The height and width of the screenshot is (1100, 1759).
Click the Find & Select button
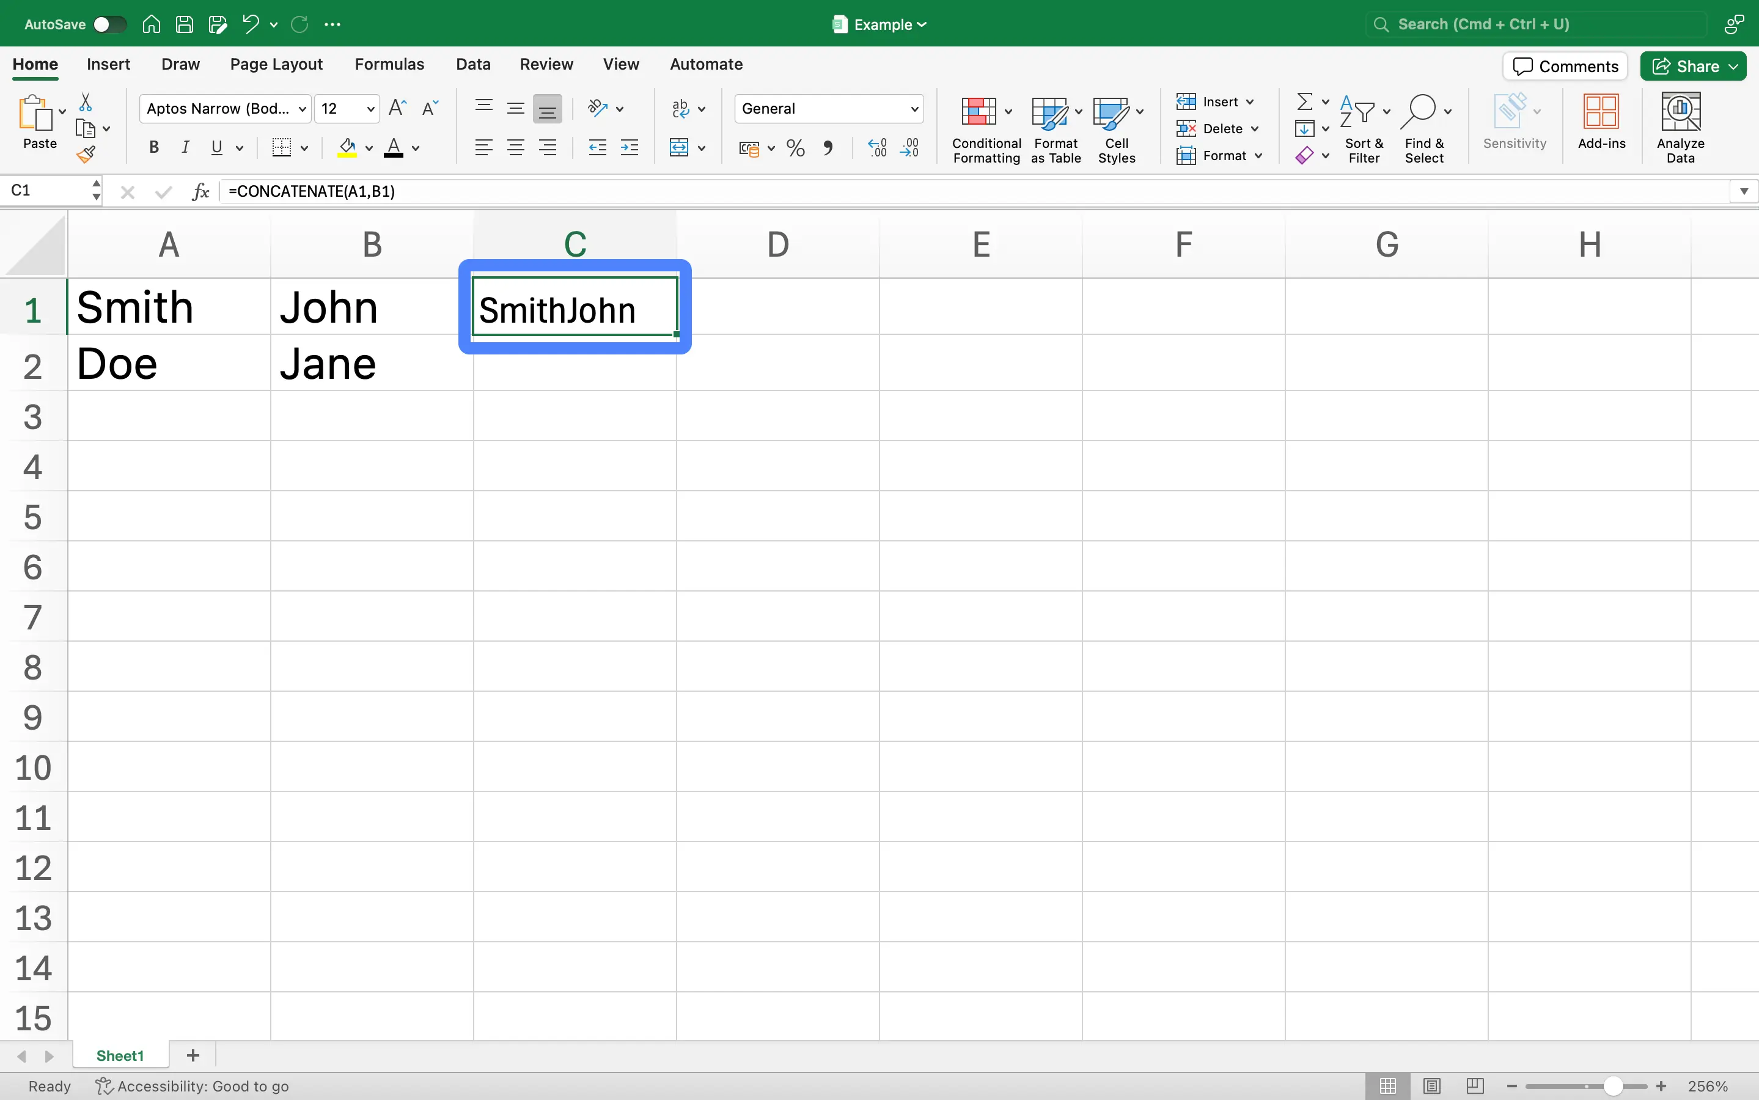click(1424, 130)
